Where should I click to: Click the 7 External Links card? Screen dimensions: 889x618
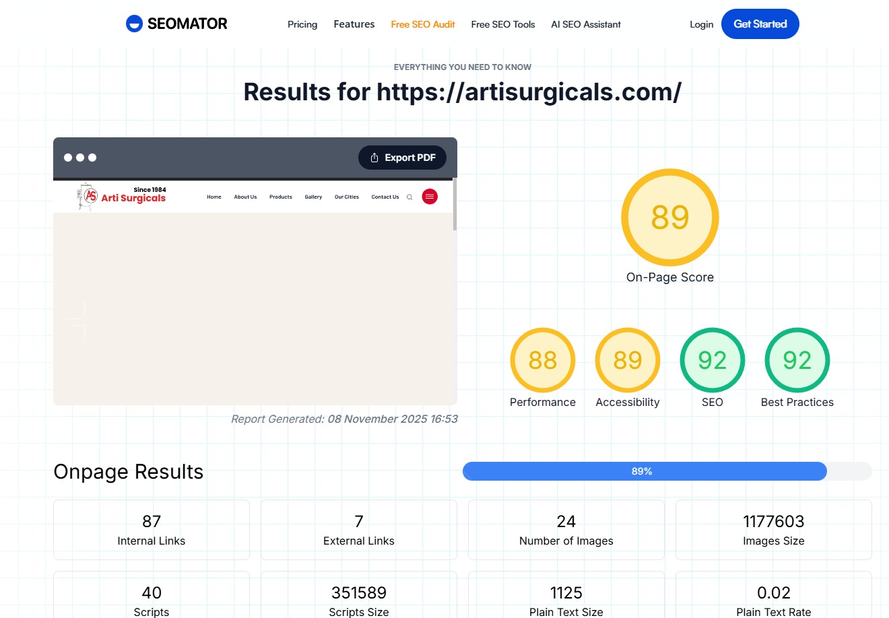click(x=359, y=530)
